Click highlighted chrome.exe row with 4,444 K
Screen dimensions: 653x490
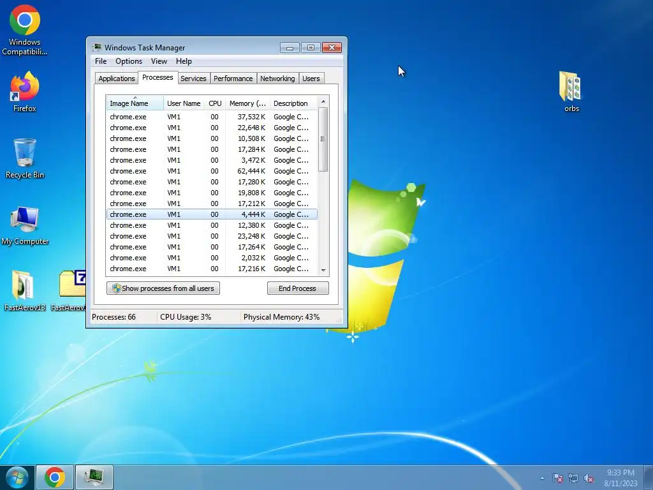point(212,214)
